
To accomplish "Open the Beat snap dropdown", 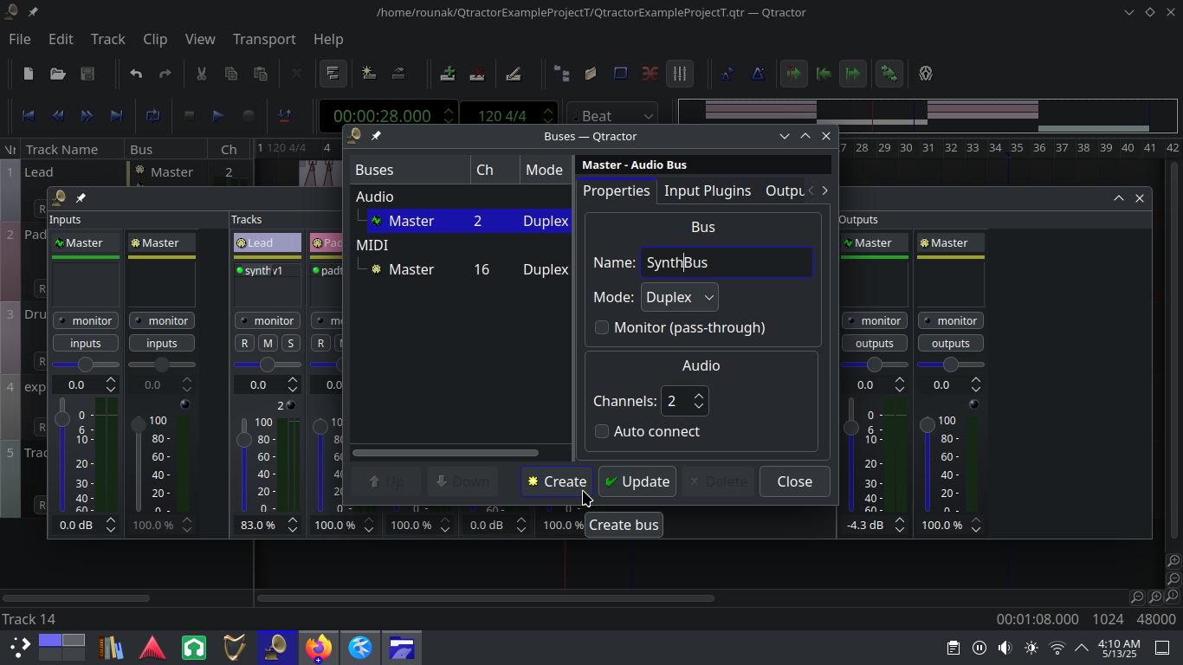I will click(611, 115).
